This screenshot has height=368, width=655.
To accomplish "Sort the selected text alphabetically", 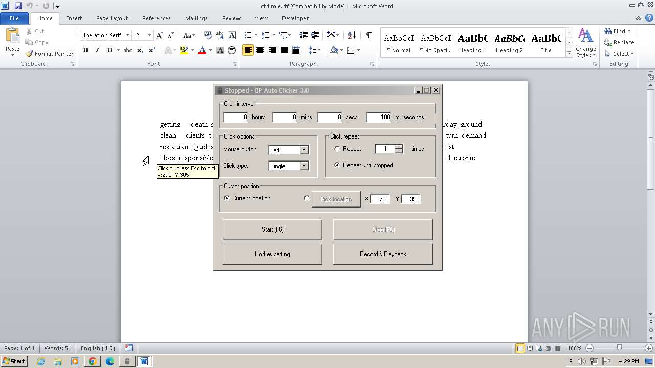I will click(352, 35).
